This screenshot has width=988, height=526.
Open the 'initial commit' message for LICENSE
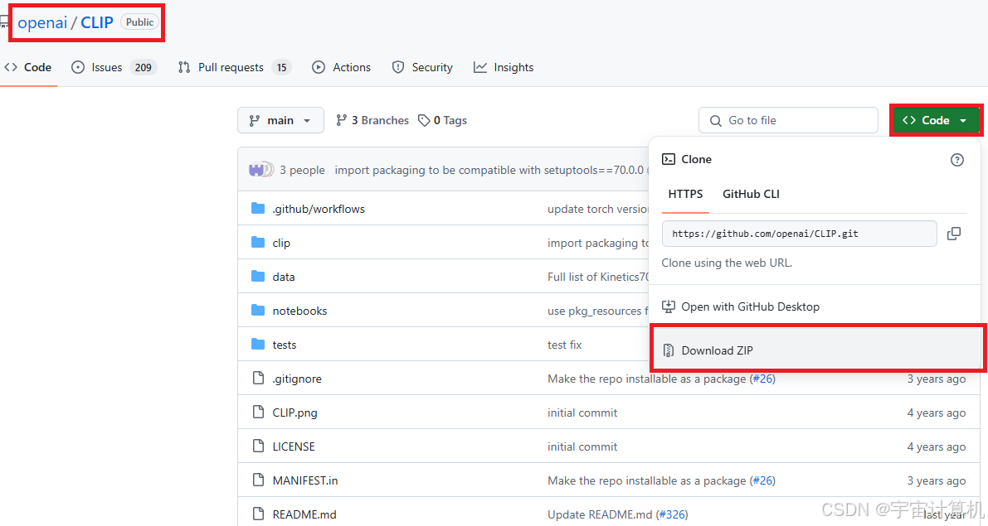(582, 446)
